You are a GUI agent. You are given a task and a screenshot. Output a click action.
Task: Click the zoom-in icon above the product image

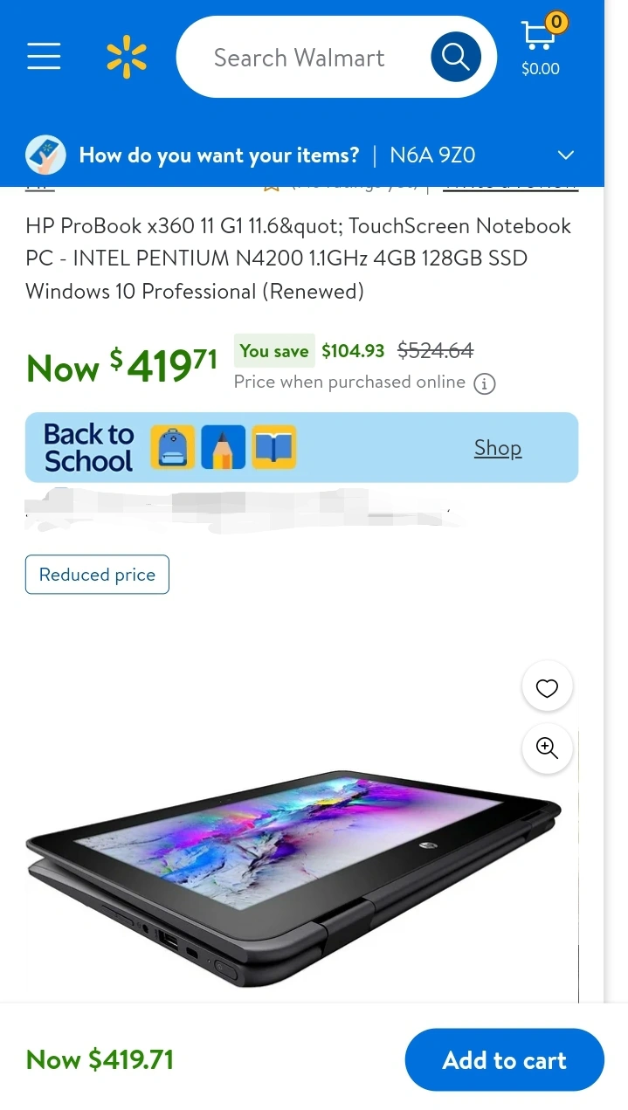pyautogui.click(x=547, y=748)
